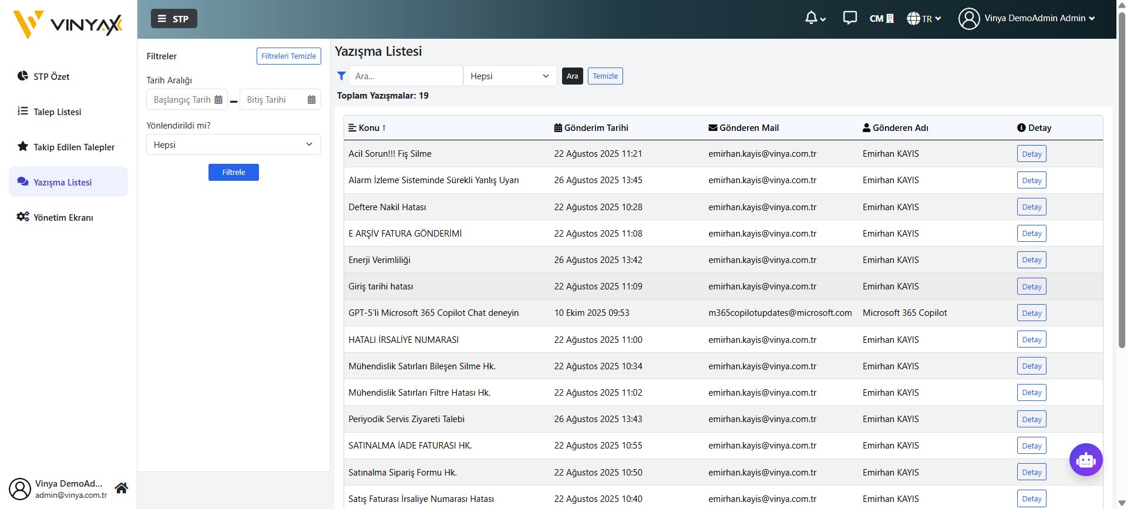Click the blue funnel filter icon
Viewport: 1127px width, 509px height.
click(341, 76)
